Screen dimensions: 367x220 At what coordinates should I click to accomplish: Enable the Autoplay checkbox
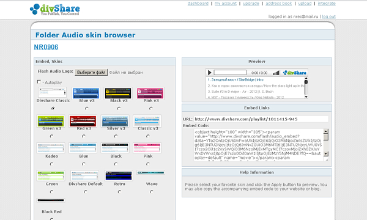coord(39,82)
